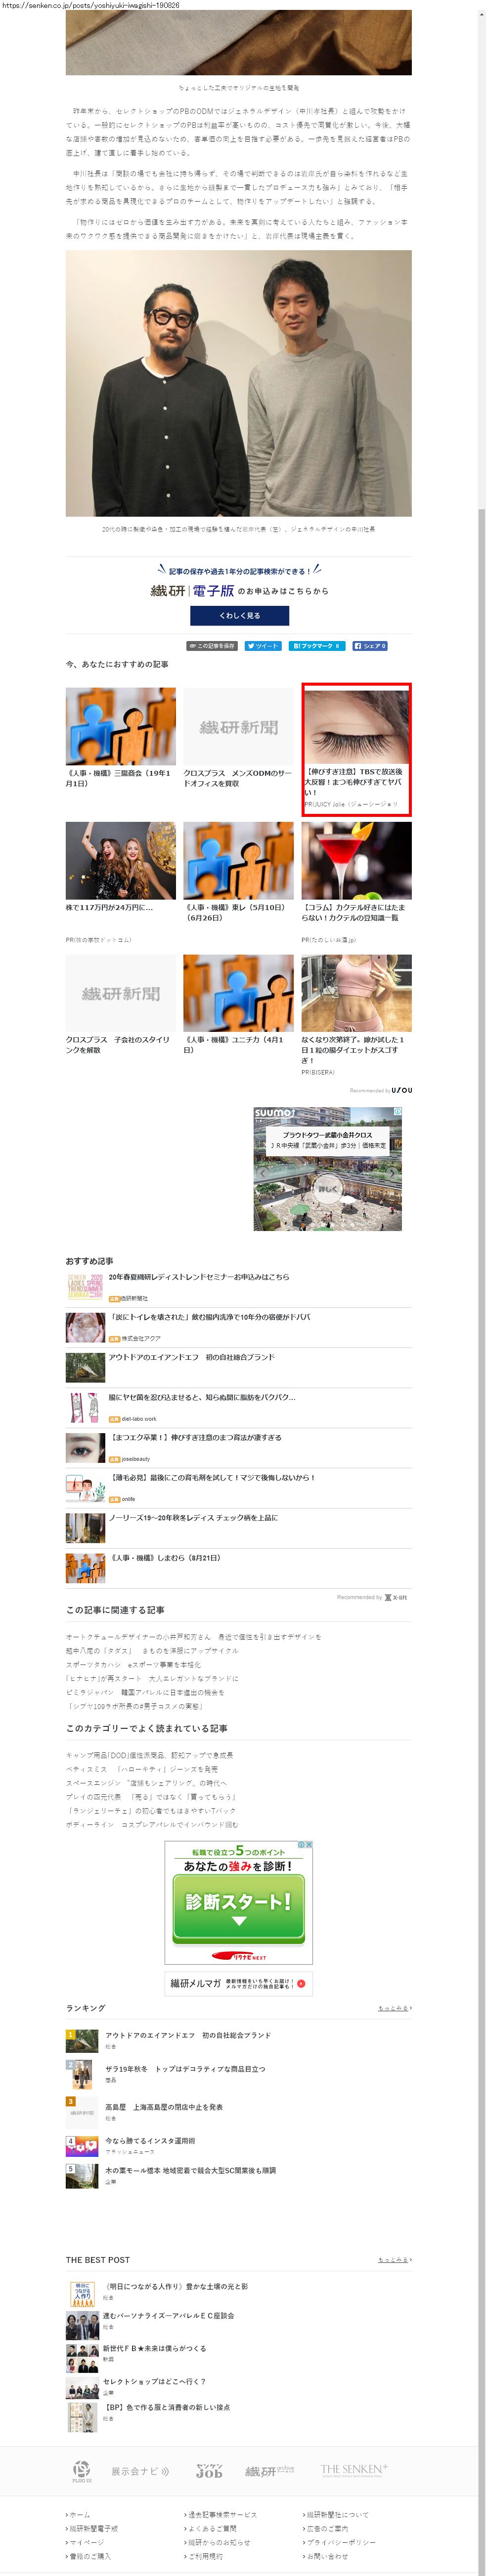Click the UZOU recommendation logo
This screenshot has height=2576, width=486.
[x=401, y=1090]
